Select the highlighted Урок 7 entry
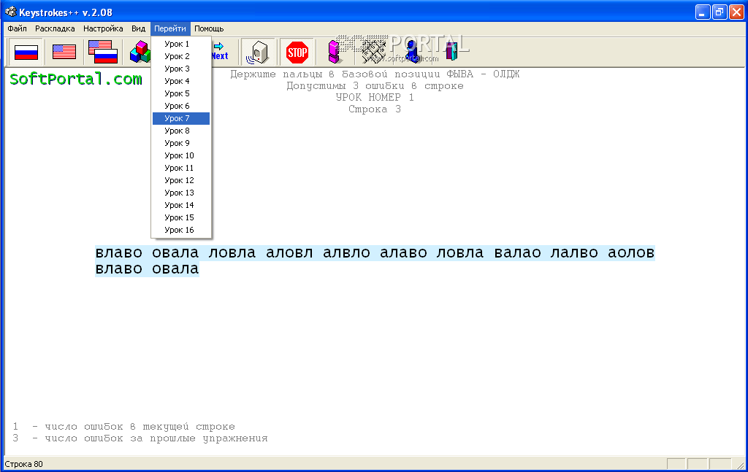Viewport: 748px width, 472px height. pyautogui.click(x=181, y=118)
